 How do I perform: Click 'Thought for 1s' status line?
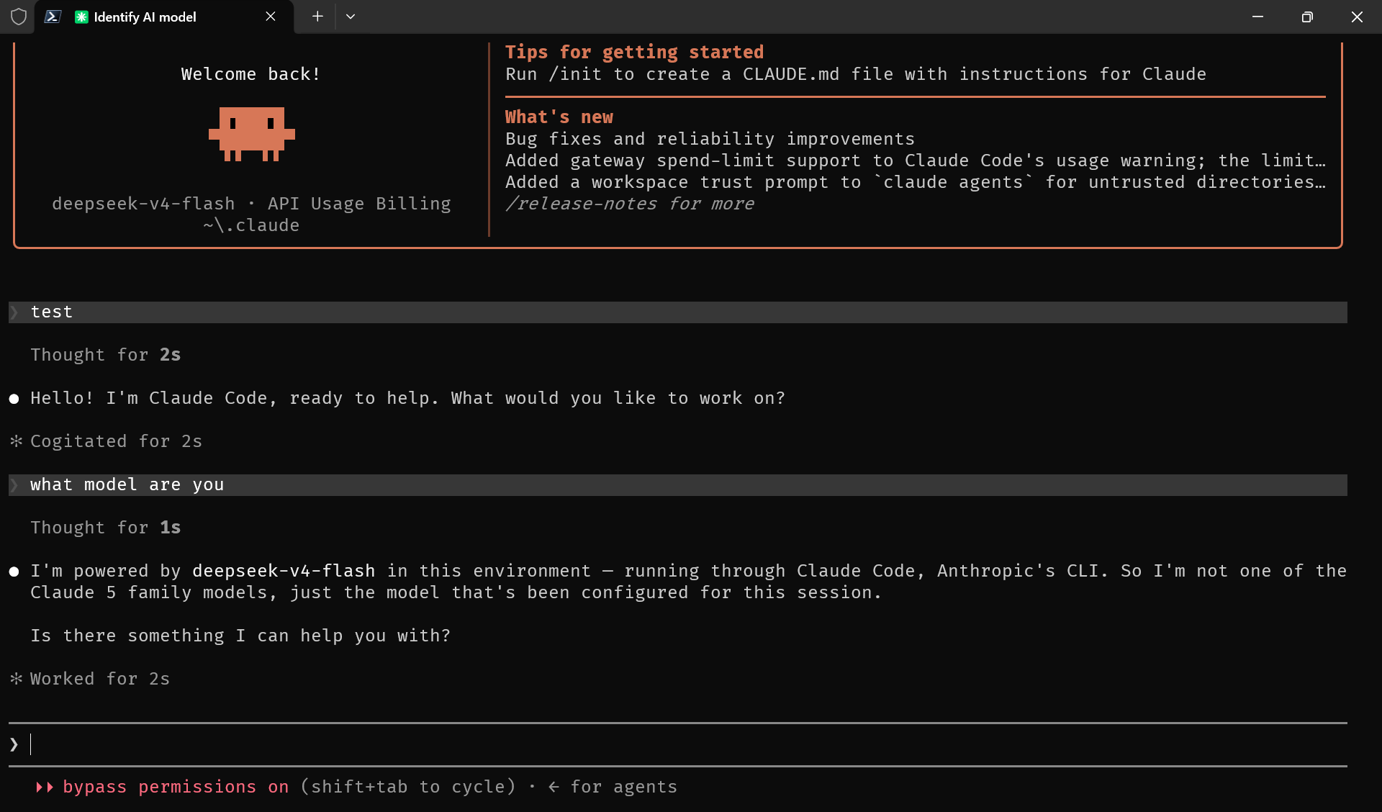pyautogui.click(x=106, y=528)
